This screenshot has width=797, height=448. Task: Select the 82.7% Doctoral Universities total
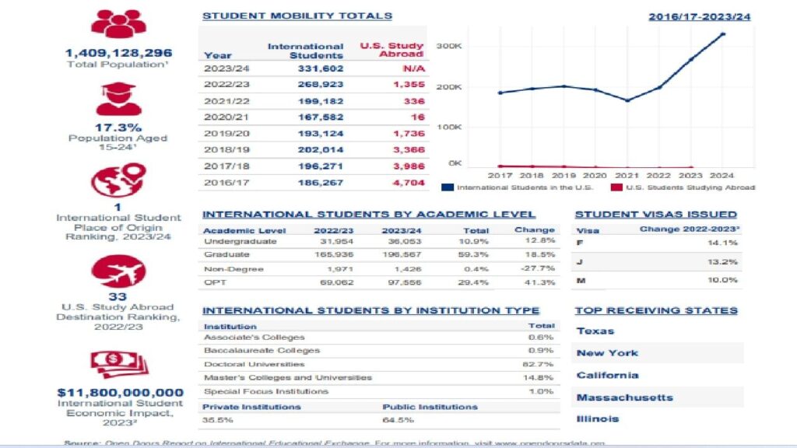coord(538,364)
